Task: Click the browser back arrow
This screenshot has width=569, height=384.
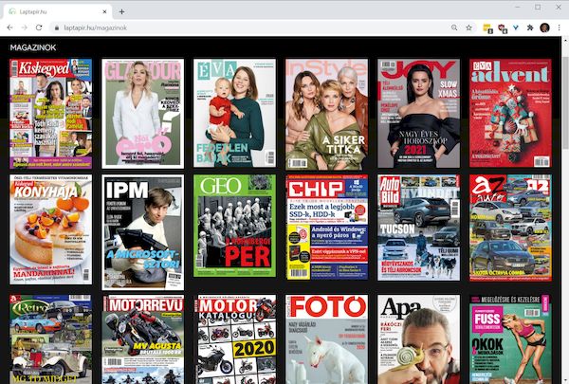Action: (9, 27)
